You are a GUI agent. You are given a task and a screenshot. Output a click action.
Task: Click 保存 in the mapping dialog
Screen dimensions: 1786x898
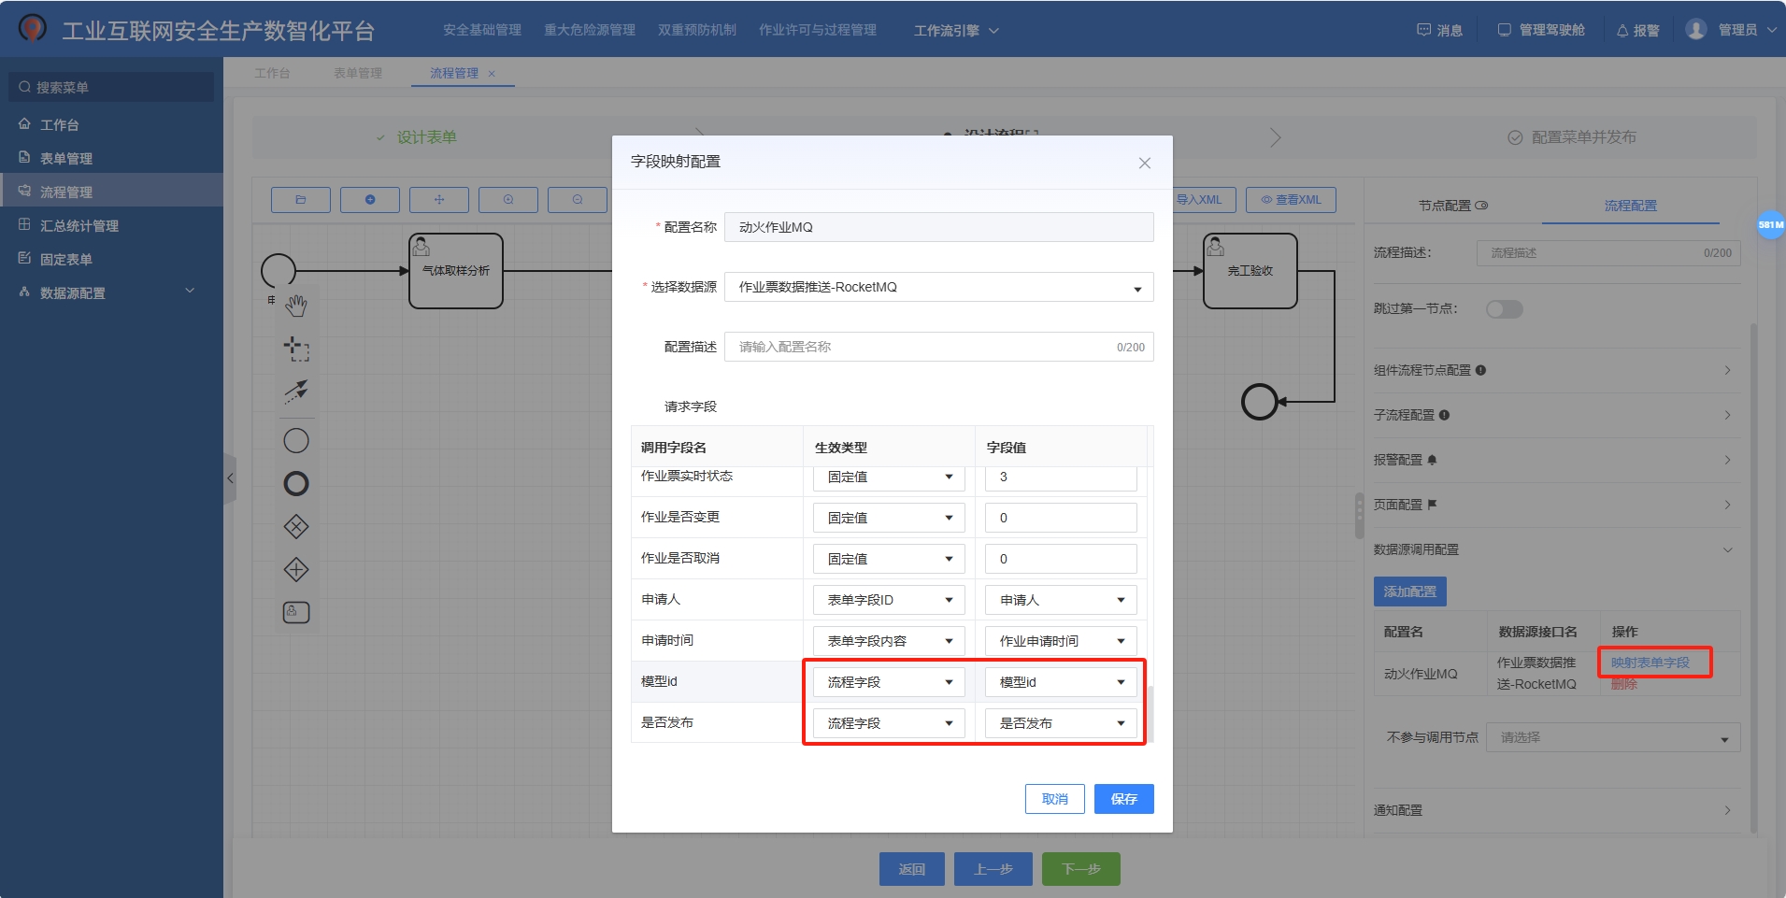(x=1124, y=799)
